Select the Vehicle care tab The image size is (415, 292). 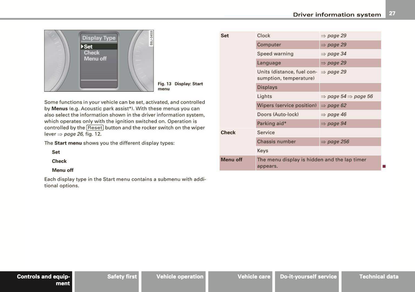[x=240, y=281]
